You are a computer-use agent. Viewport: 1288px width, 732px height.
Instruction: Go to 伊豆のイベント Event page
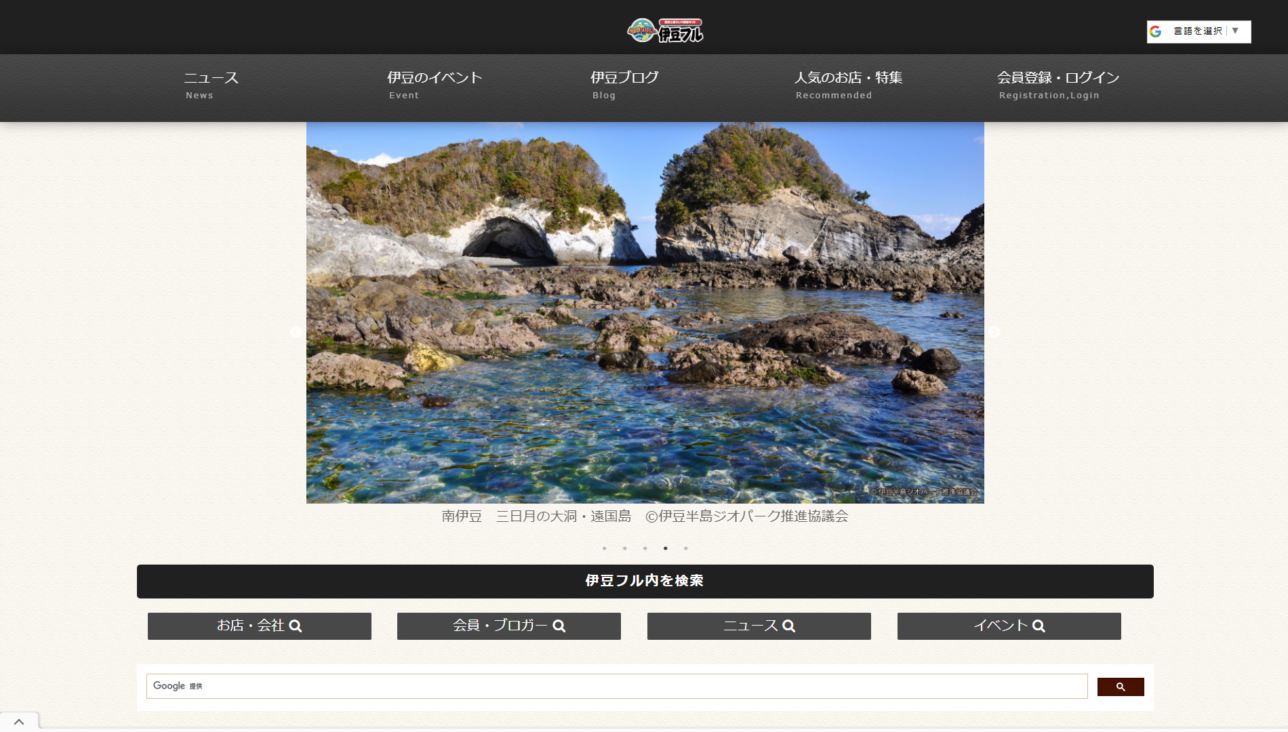coord(434,85)
